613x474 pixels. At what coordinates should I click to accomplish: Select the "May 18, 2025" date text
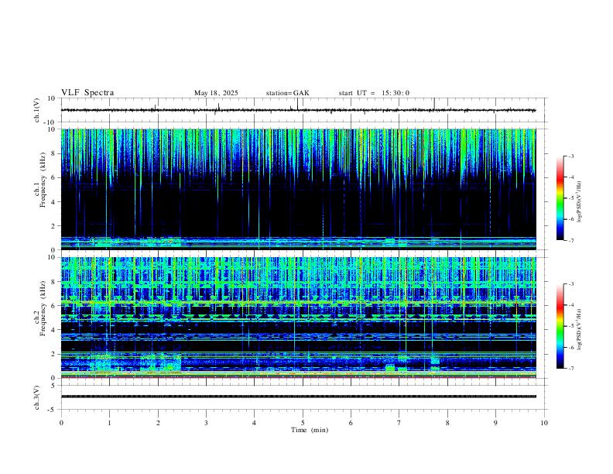[216, 93]
